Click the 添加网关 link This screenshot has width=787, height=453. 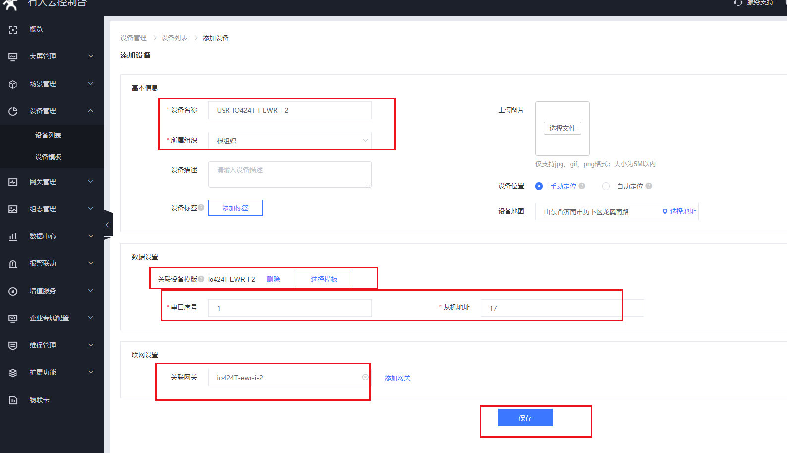coord(397,378)
